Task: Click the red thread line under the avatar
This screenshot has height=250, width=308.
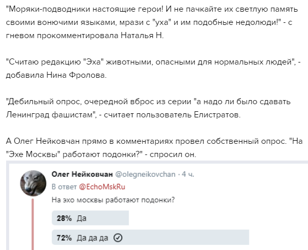Action: (x=33, y=224)
